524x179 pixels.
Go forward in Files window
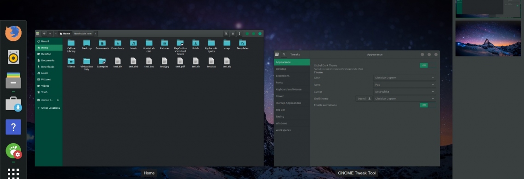tap(50, 34)
